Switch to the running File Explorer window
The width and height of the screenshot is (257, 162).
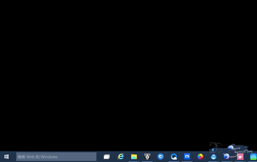point(134,156)
